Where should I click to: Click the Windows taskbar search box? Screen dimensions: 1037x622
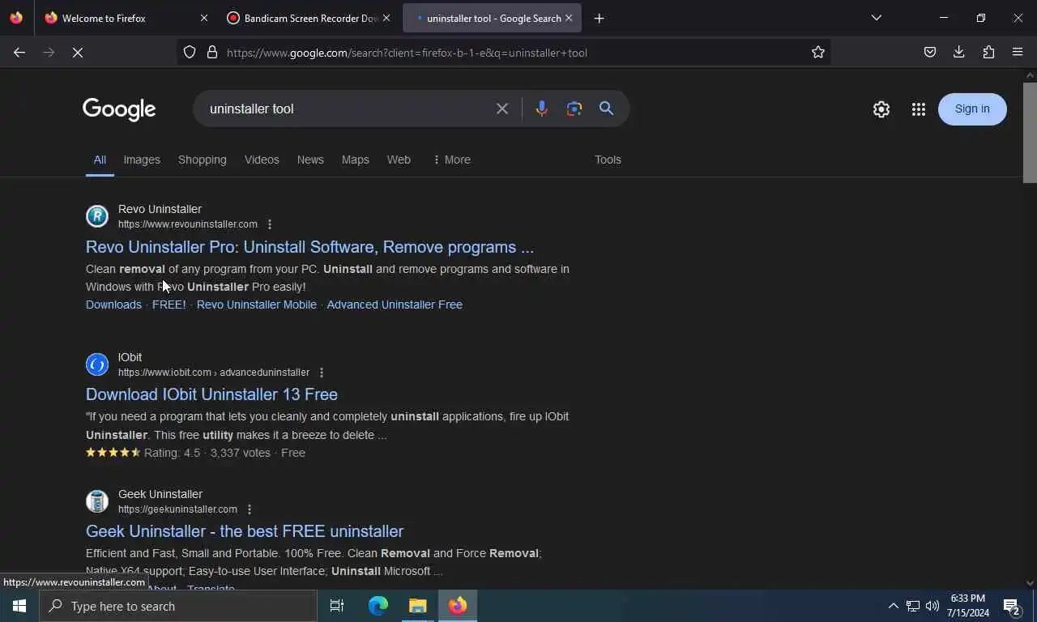point(178,606)
